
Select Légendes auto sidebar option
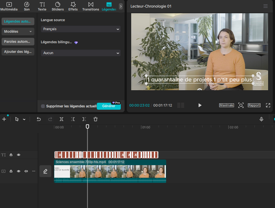pos(18,21)
